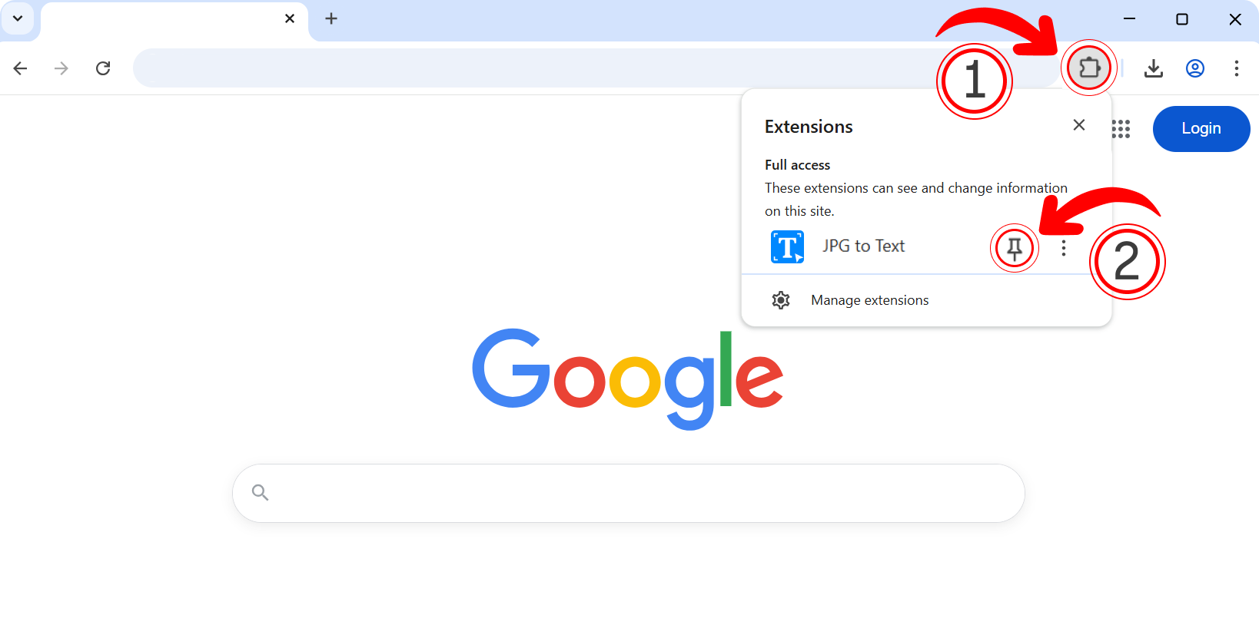This screenshot has height=638, width=1259.
Task: Click the magnifier icon in search box
Action: 261,492
